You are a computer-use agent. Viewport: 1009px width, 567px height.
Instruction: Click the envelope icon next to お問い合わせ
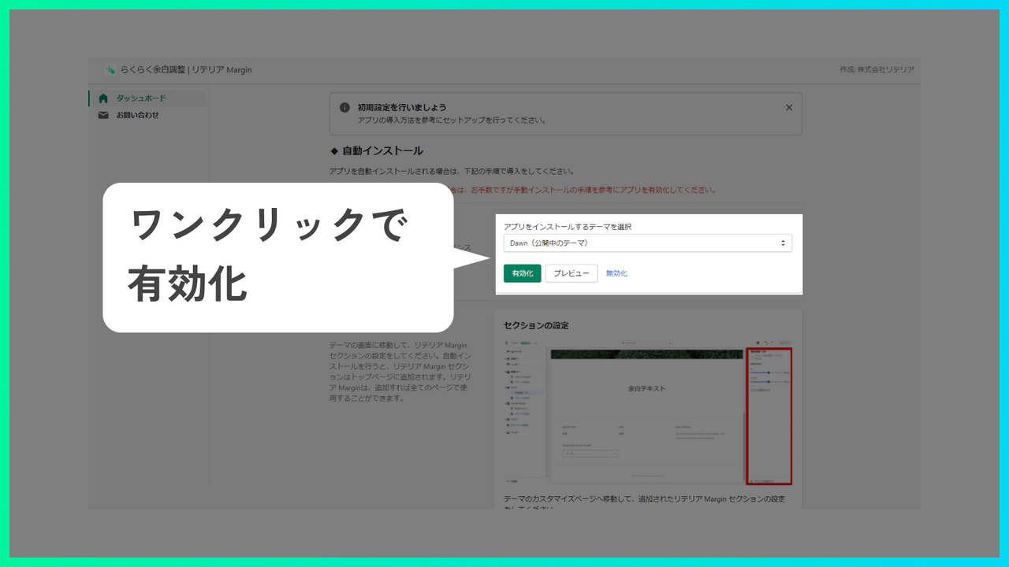[103, 115]
